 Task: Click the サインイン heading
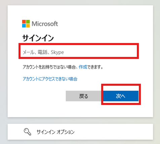38,38
